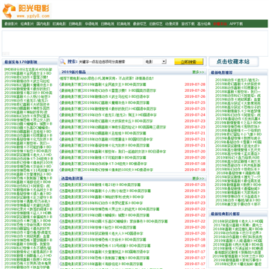The image size is (269, 269).
Task: Click the 最新经典影片推荐 panel header
Action: pos(225,214)
